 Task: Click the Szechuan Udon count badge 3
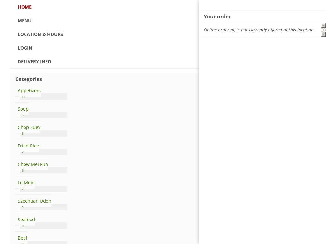point(23,207)
